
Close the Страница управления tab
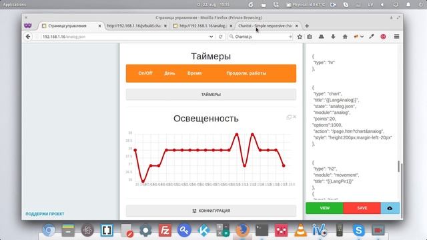[x=99, y=26]
